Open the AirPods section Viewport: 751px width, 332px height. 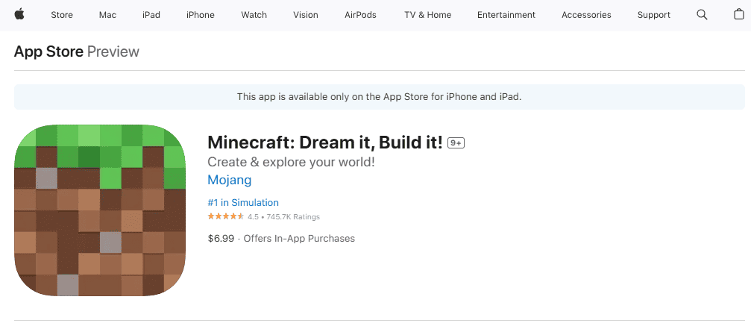360,15
